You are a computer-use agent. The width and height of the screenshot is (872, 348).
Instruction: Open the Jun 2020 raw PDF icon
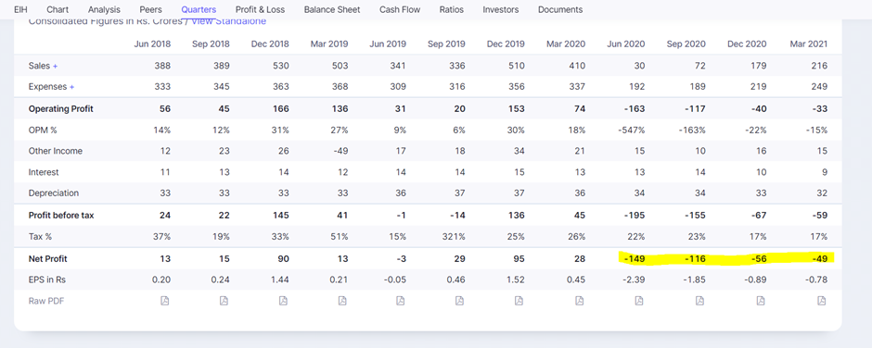(639, 301)
